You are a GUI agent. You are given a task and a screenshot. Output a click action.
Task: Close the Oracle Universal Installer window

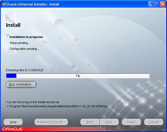point(163,4)
